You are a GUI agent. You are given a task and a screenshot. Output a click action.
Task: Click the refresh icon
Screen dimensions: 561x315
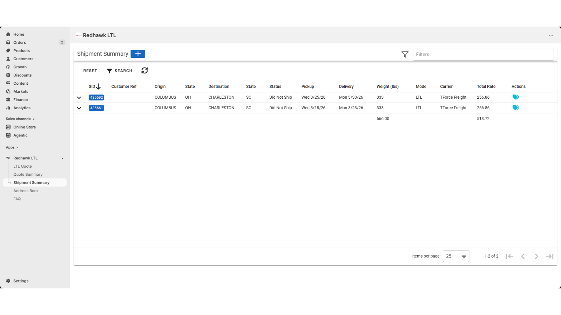[144, 71]
